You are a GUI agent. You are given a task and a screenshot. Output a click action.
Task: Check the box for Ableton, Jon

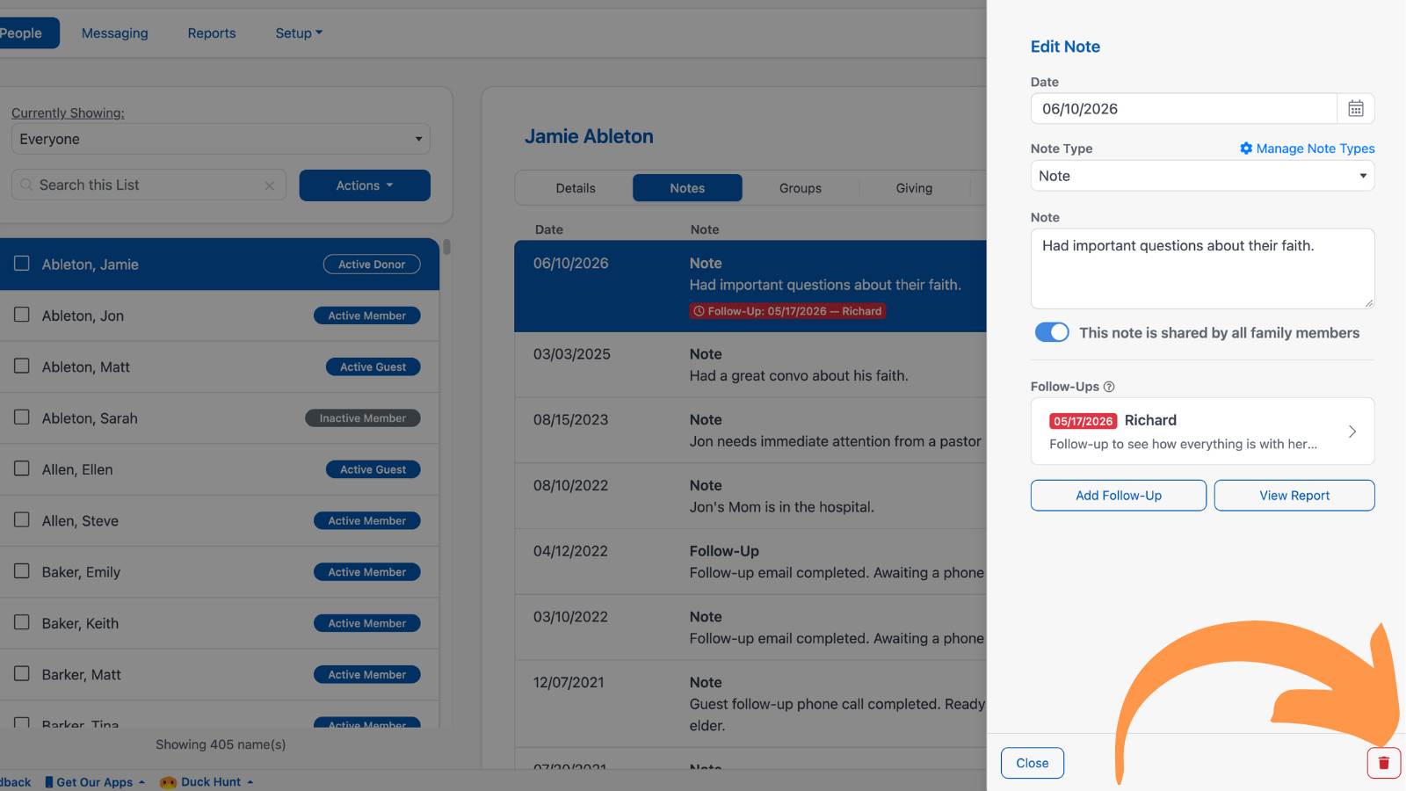[x=22, y=315]
